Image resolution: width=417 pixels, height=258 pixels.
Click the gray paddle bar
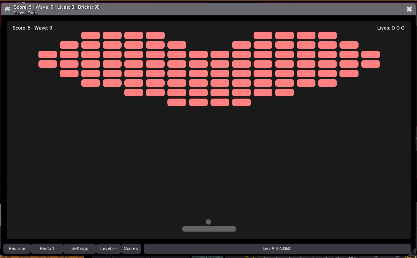[x=209, y=229]
